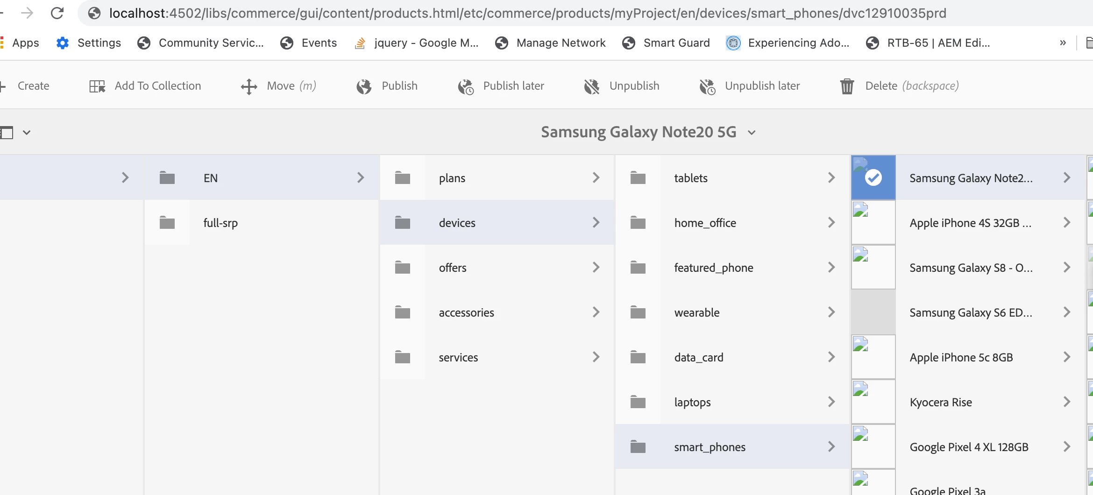
Task: Click the Move (m) label
Action: [x=291, y=86]
